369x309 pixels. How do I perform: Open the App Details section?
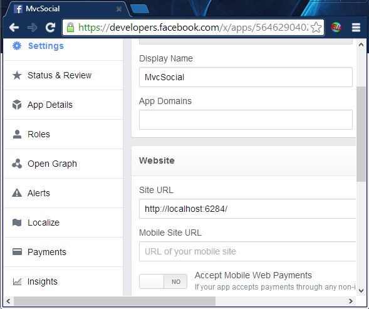(63, 105)
